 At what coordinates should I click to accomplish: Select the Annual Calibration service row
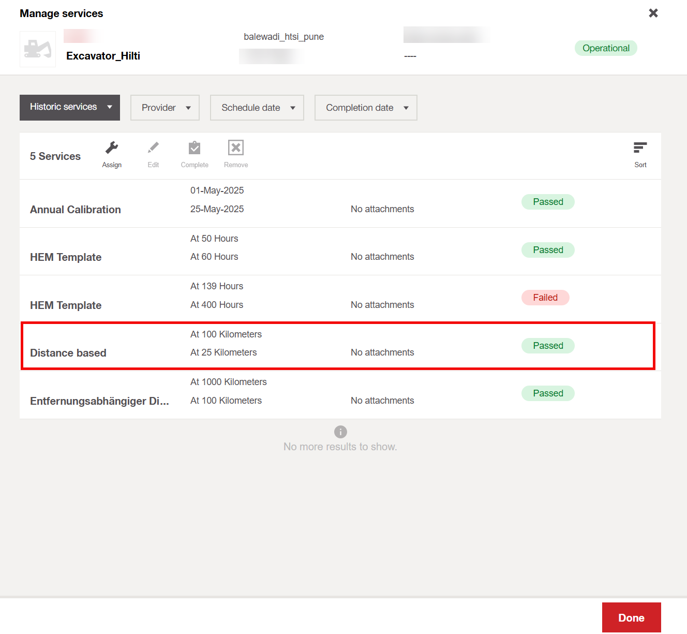[76, 209]
